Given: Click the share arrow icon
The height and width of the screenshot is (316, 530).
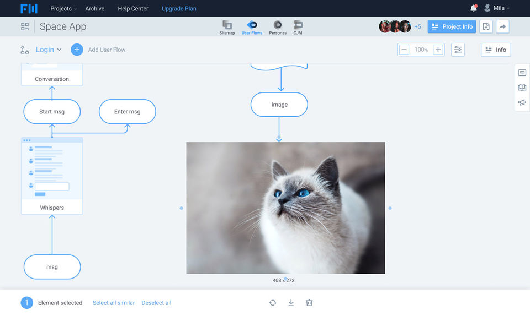Looking at the screenshot, I should pos(502,26).
